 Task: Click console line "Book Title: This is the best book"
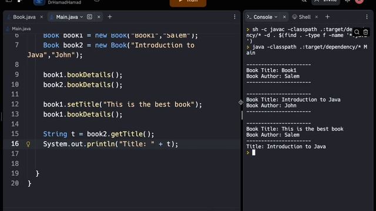point(295,129)
